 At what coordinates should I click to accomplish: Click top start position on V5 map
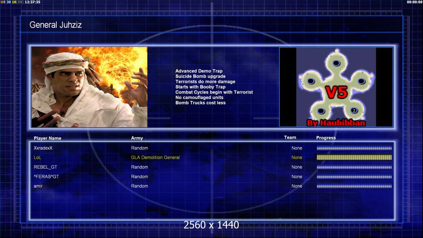point(336,63)
